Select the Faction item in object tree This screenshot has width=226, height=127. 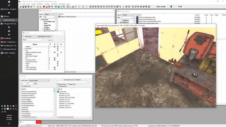point(46,27)
